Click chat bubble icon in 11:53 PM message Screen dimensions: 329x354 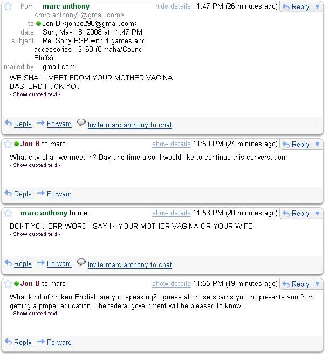click(81, 262)
